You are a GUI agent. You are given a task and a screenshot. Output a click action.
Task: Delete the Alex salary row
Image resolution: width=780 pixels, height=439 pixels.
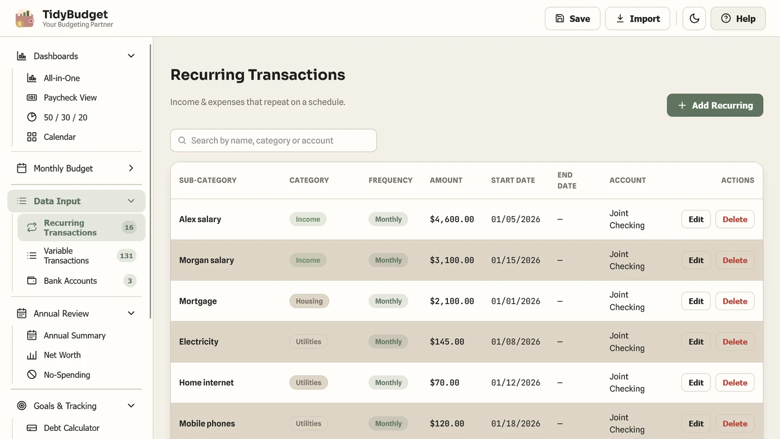[x=735, y=219]
